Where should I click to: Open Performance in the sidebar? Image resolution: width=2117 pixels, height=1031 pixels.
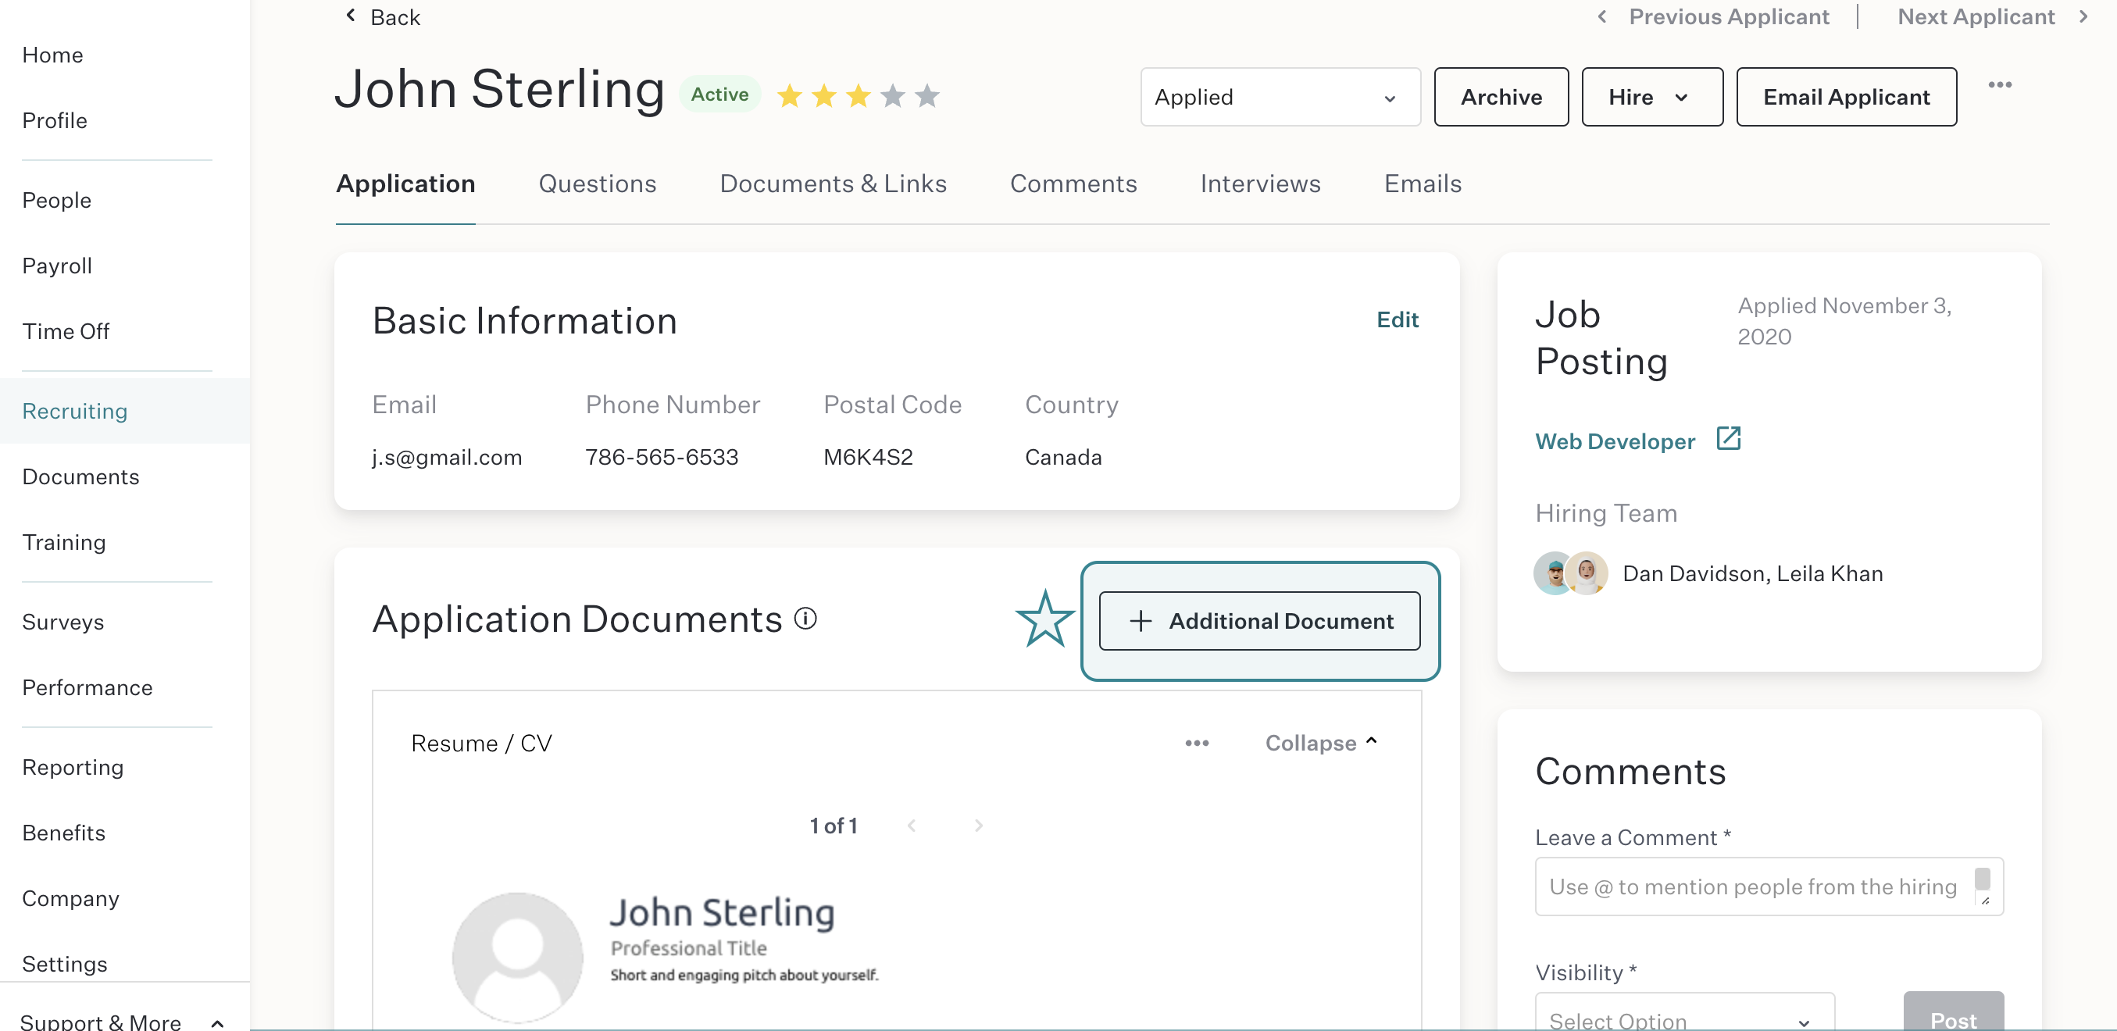pos(87,688)
